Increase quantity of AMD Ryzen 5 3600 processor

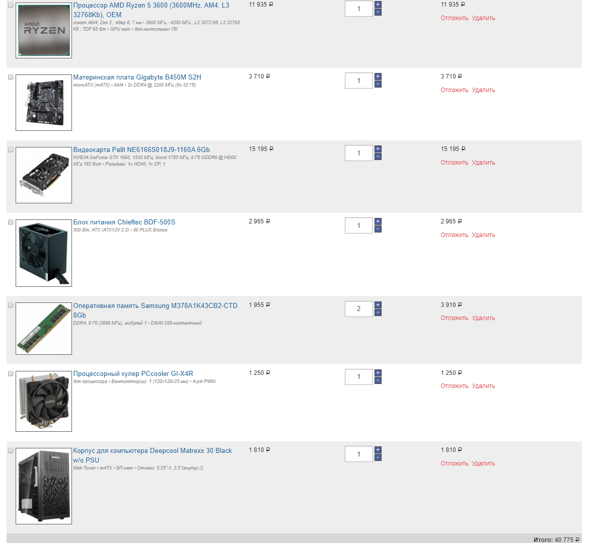(378, 5)
